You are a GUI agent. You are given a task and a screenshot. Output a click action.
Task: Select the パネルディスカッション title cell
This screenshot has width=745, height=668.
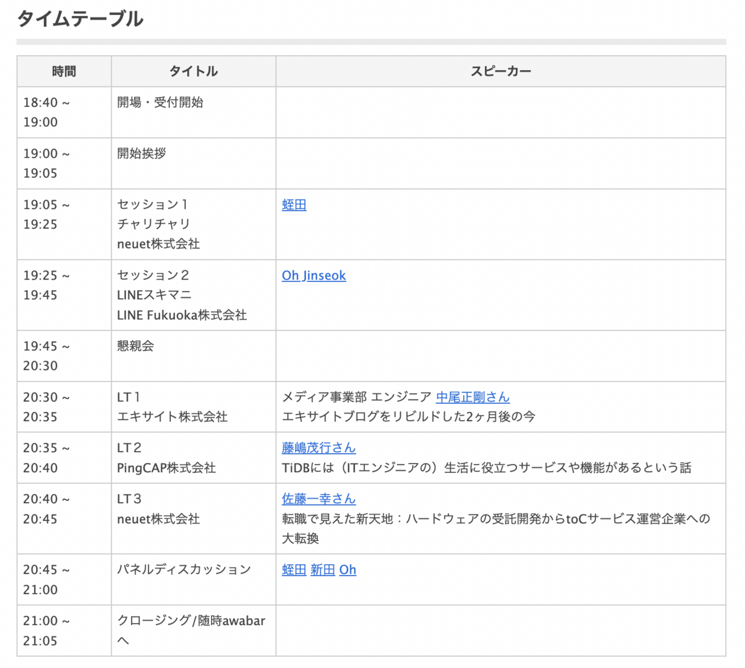click(x=194, y=580)
